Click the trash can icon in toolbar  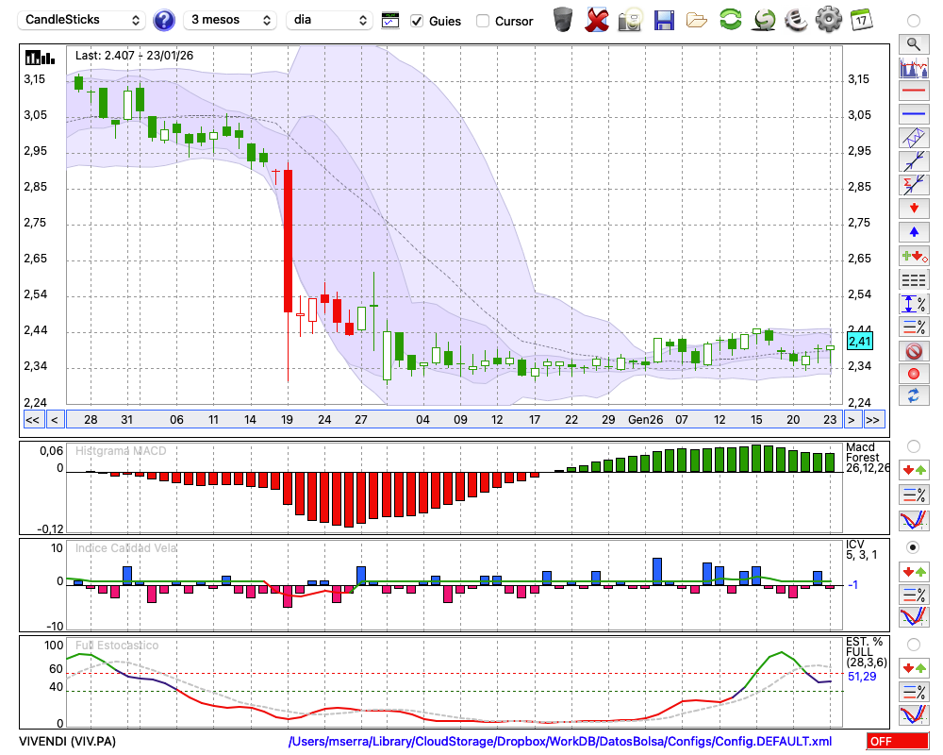click(563, 19)
